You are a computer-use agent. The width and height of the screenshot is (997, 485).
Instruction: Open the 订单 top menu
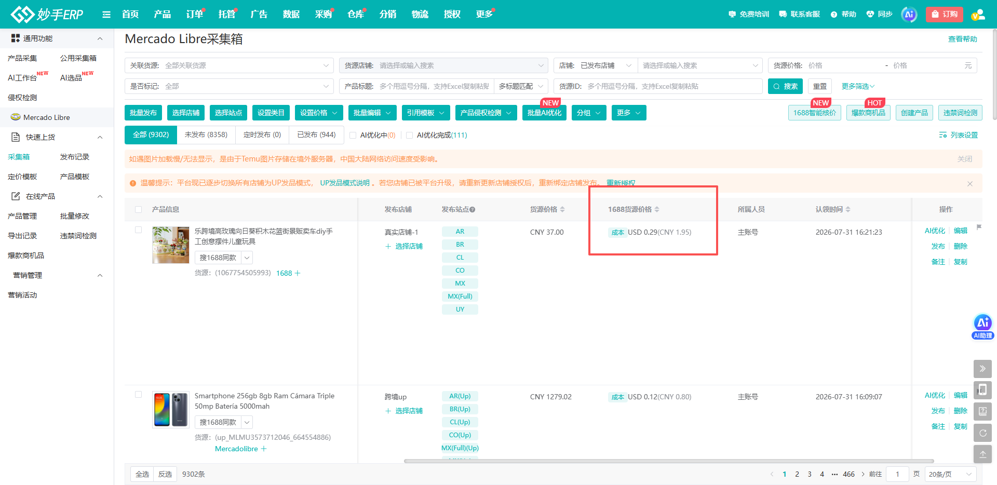tap(195, 14)
